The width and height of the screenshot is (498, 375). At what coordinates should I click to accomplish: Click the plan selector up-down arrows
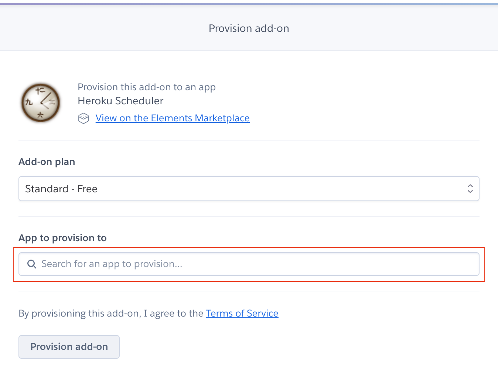(x=470, y=189)
